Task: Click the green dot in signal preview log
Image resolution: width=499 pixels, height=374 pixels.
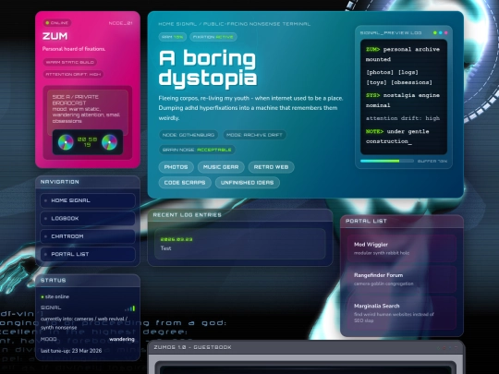Action: (x=434, y=32)
